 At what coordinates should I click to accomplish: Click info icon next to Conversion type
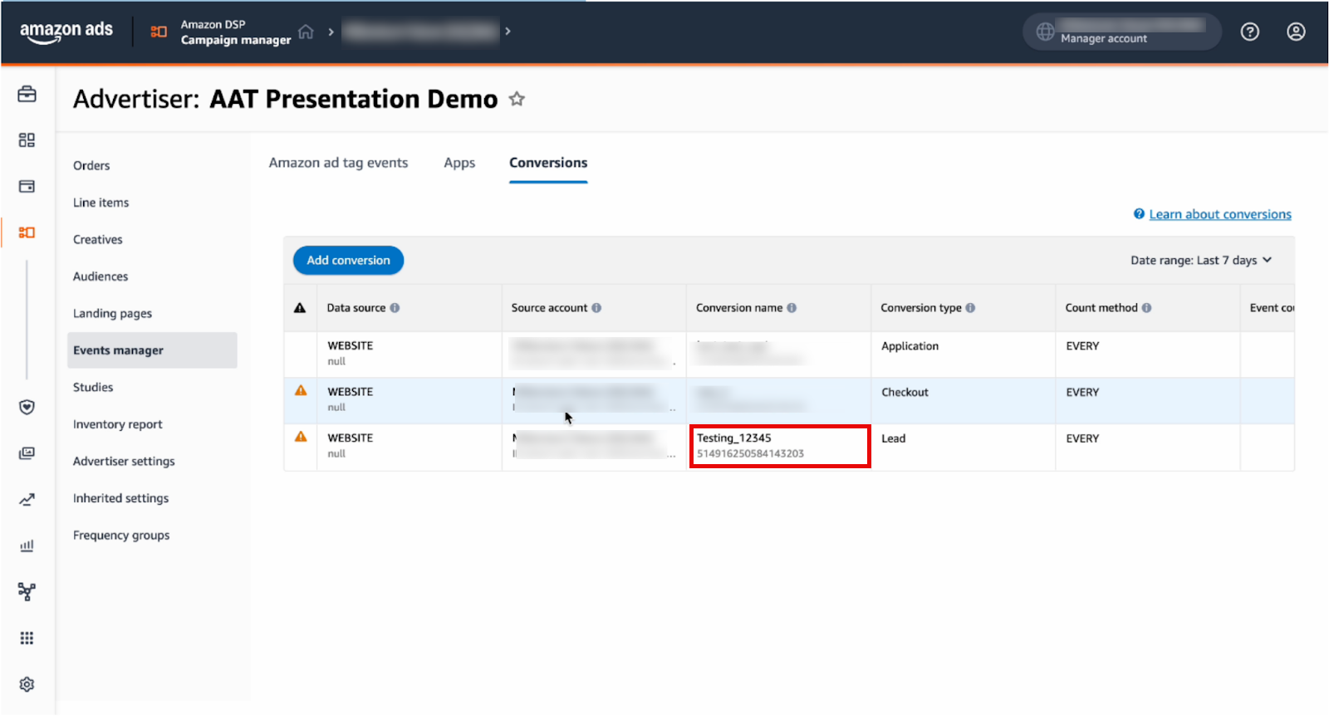(x=970, y=308)
